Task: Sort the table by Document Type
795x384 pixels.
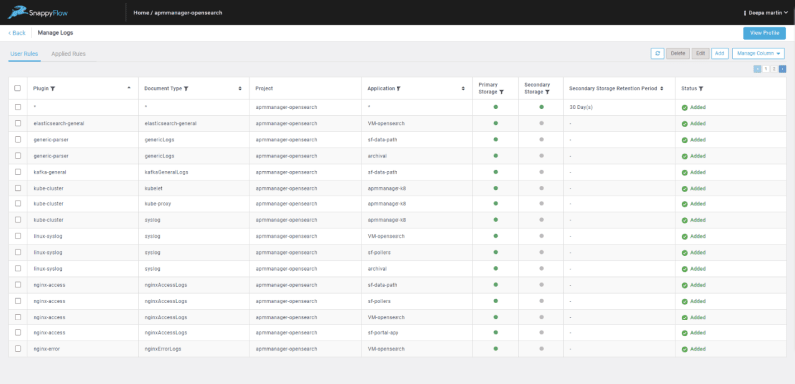Action: pyautogui.click(x=240, y=88)
